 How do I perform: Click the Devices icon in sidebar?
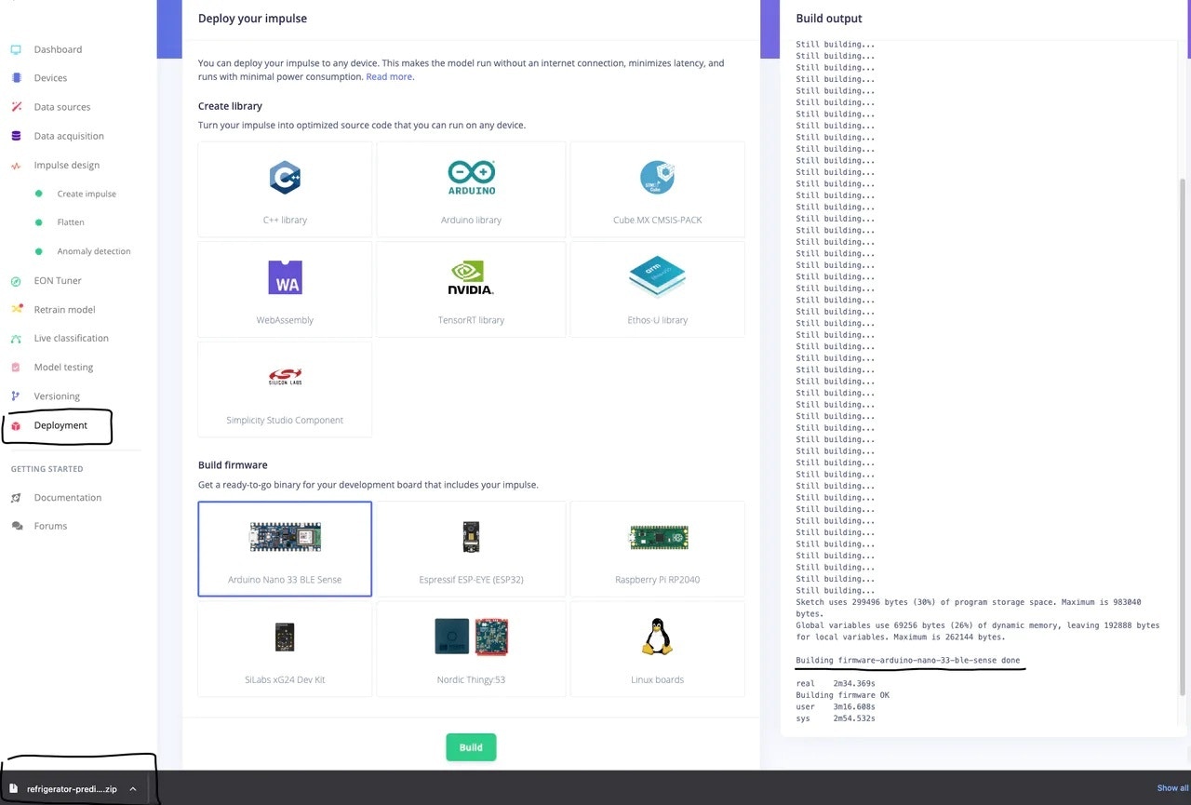[16, 78]
